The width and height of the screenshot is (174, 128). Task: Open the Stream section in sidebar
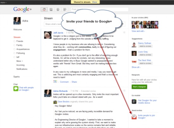(x=17, y=37)
